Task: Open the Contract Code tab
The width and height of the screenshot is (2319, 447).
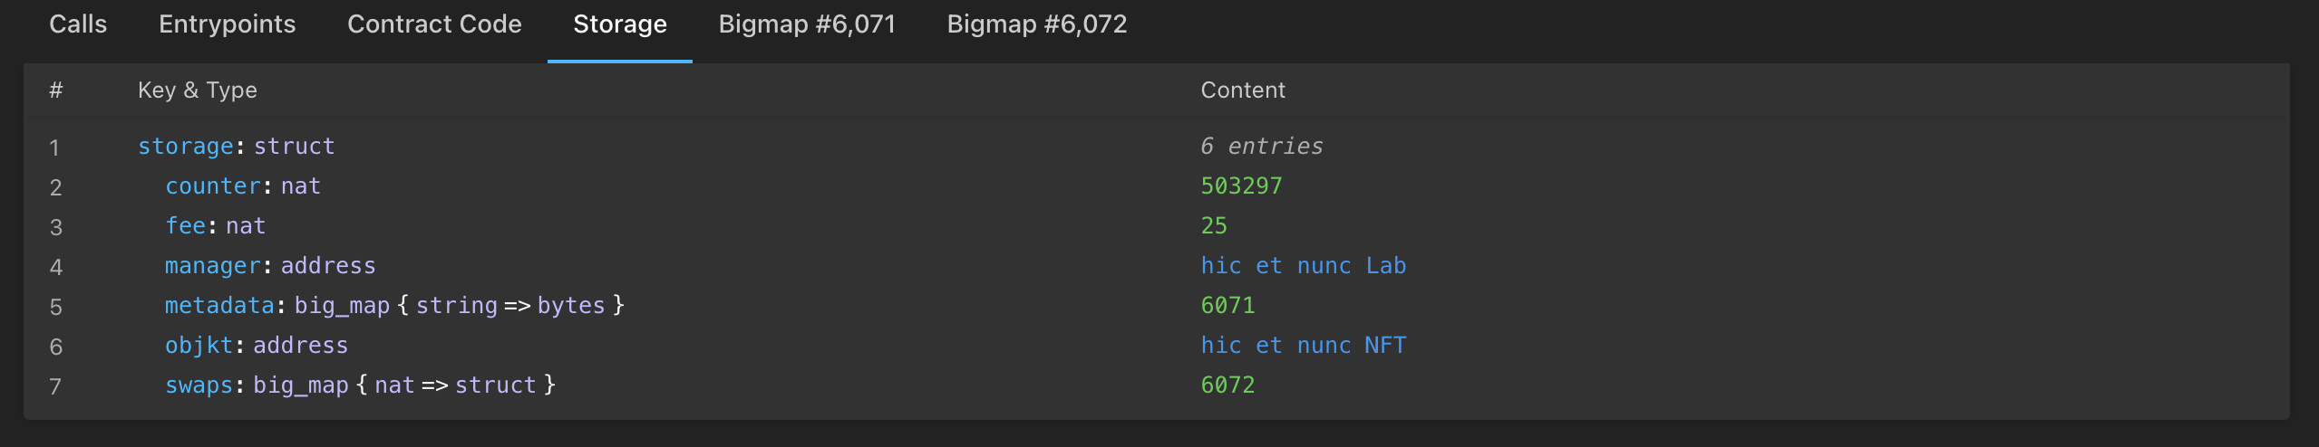Action: click(434, 24)
